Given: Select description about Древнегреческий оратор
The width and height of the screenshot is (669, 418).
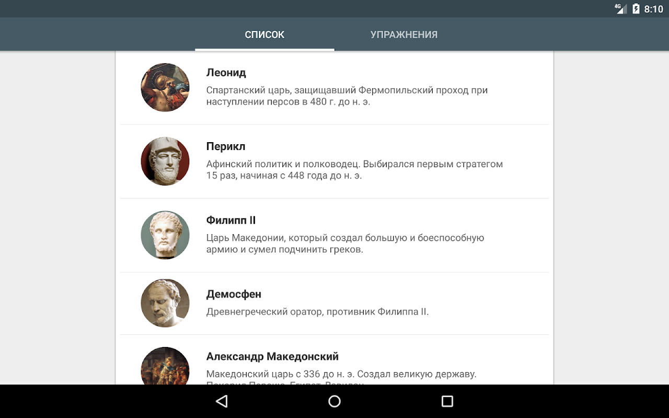Looking at the screenshot, I should tap(317, 312).
